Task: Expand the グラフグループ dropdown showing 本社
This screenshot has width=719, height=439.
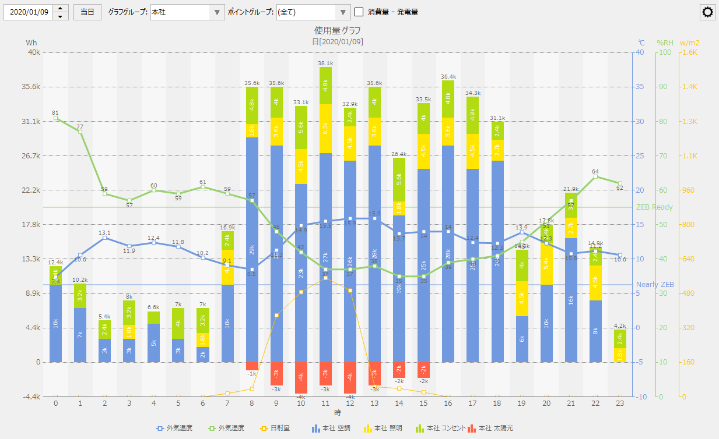Action: tap(218, 12)
